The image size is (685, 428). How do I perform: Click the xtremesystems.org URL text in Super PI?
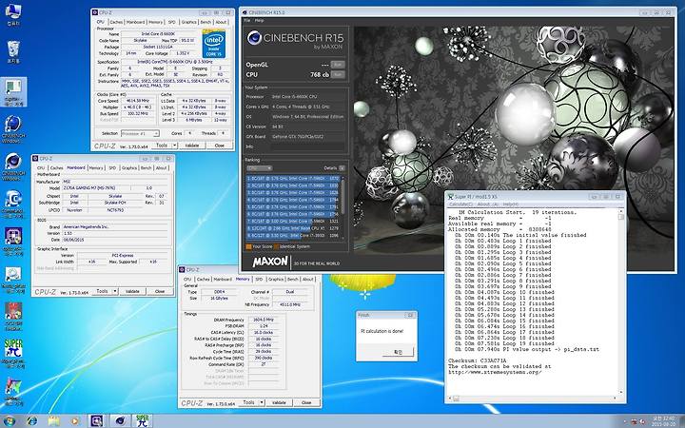(x=495, y=372)
